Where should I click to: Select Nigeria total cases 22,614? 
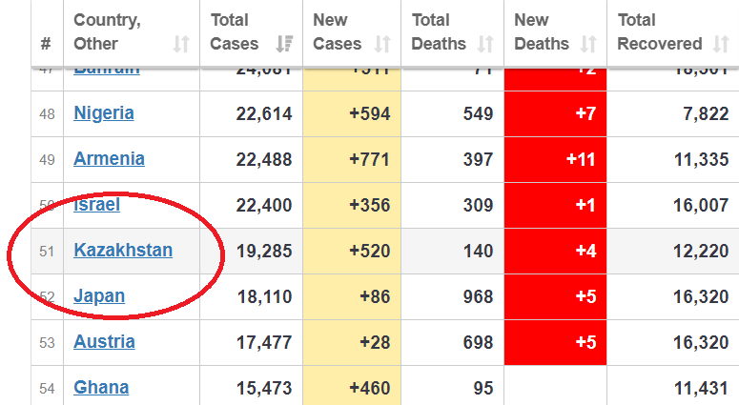click(x=264, y=114)
